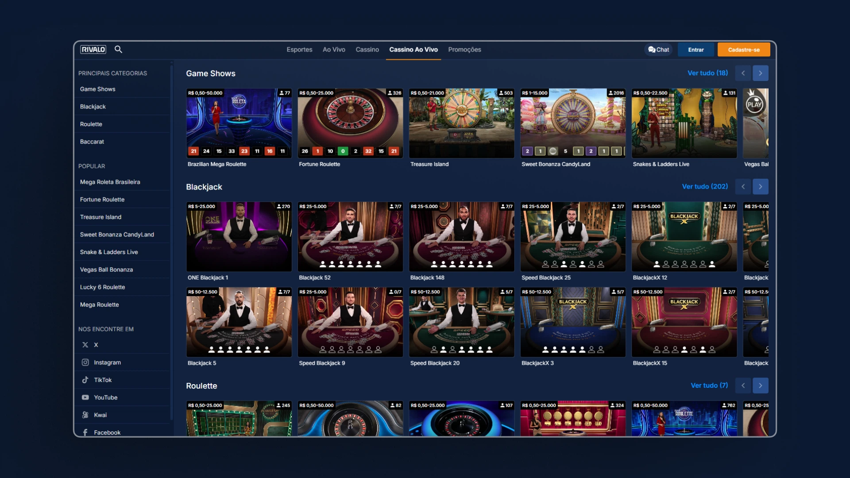The image size is (850, 478).
Task: Switch to the Esportes tab
Action: [300, 50]
